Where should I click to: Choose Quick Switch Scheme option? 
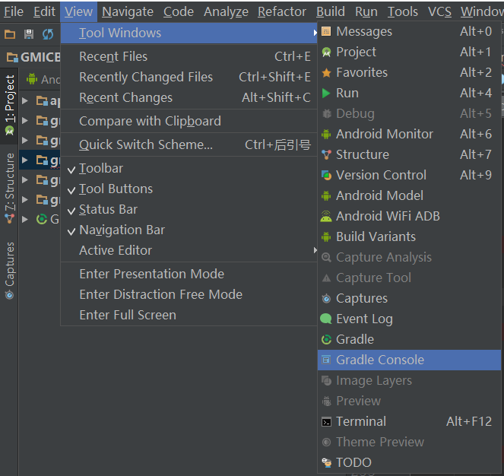click(189, 144)
